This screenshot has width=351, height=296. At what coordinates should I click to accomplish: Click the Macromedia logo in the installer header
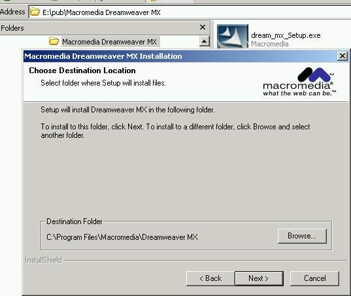[x=299, y=82]
